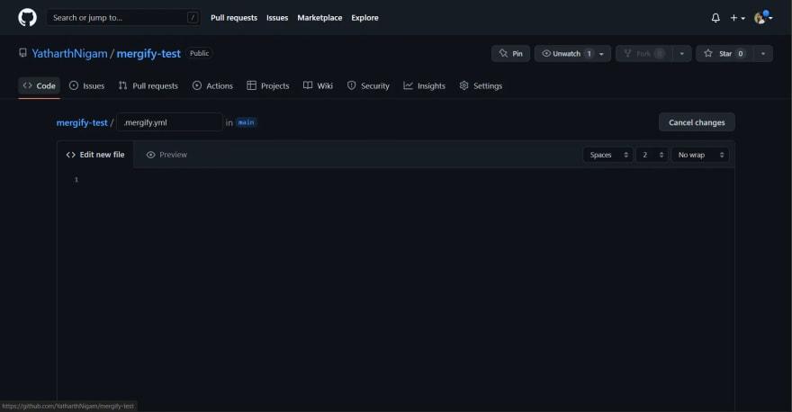This screenshot has height=412, width=792.
Task: Pin the repository
Action: click(x=510, y=53)
